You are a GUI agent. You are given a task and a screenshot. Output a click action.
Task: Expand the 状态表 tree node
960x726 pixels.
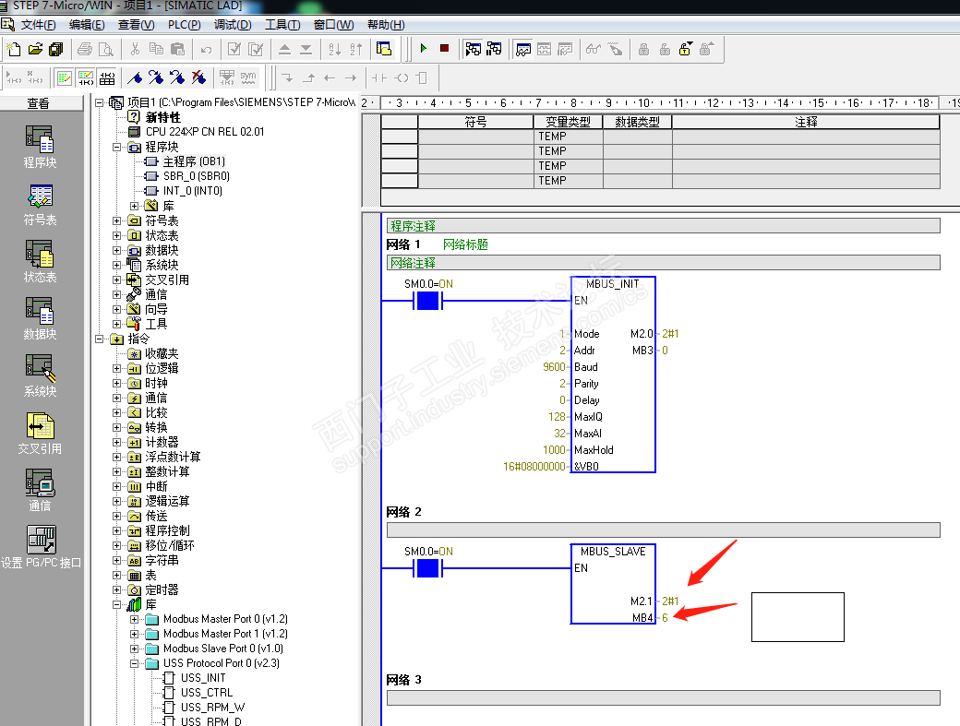[x=117, y=235]
